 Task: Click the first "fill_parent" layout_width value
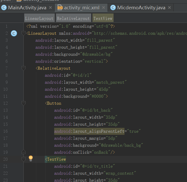pos(100,40)
